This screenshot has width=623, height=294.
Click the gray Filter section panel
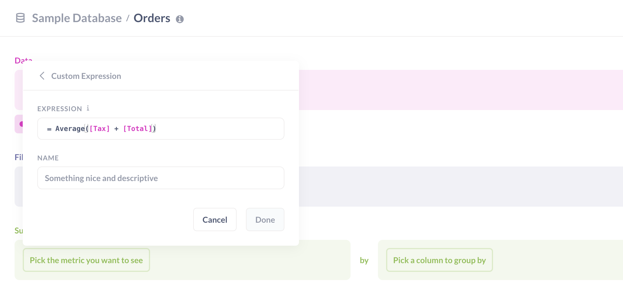click(460, 187)
